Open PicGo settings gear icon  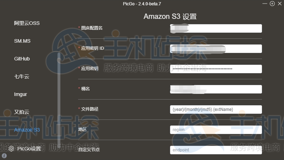click(11, 149)
